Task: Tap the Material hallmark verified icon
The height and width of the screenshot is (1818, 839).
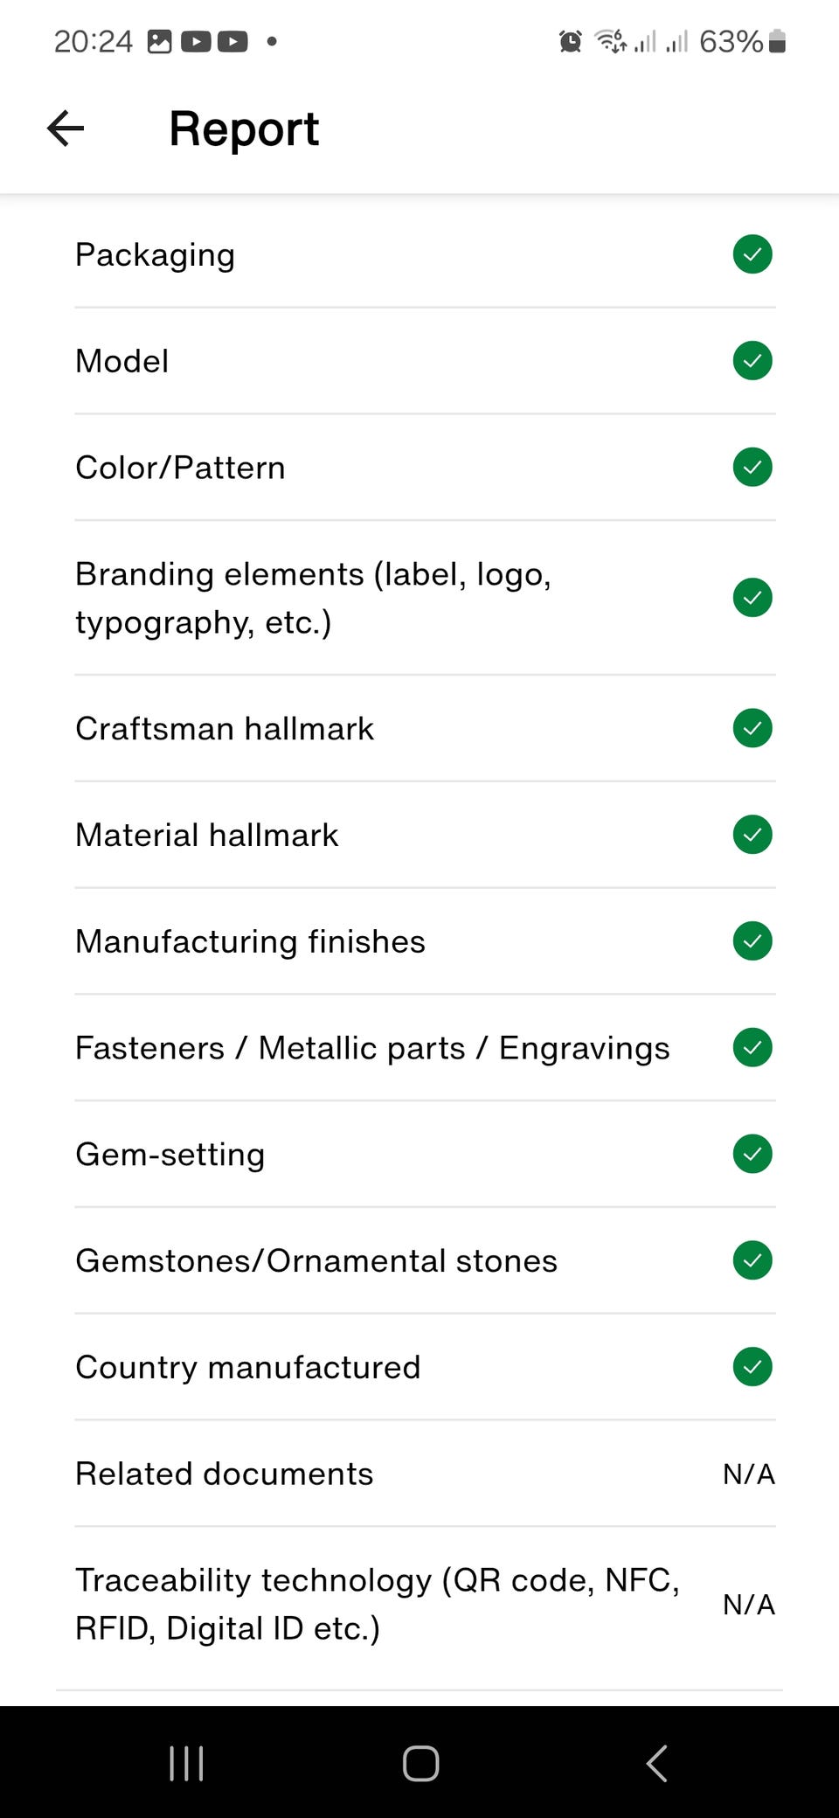Action: (x=752, y=835)
